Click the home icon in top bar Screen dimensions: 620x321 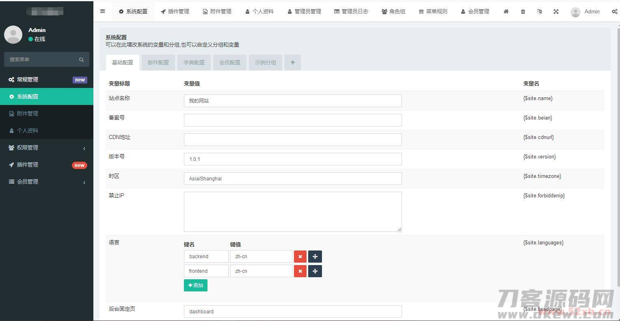pos(506,11)
